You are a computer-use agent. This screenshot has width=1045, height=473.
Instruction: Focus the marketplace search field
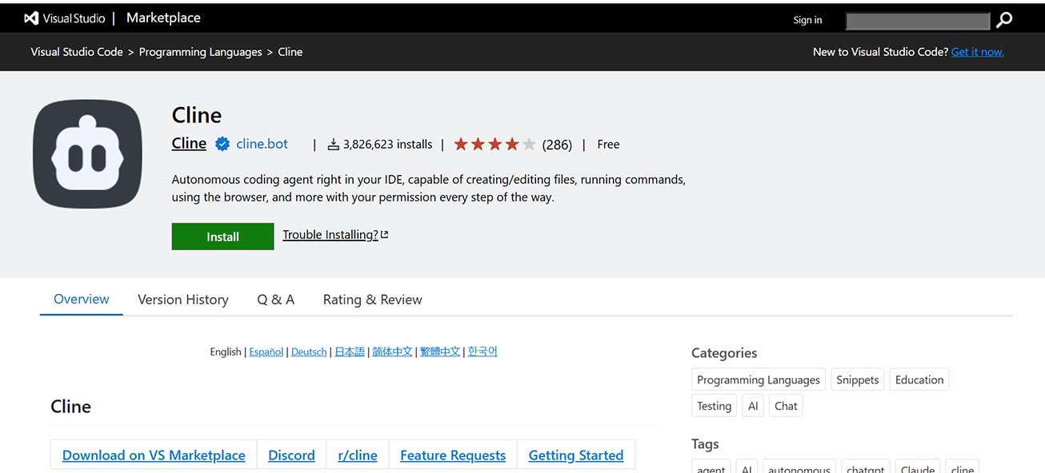pyautogui.click(x=917, y=21)
